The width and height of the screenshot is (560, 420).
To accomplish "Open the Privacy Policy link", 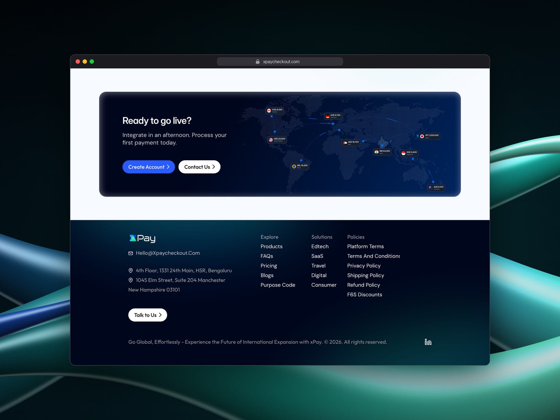I will click(x=364, y=266).
